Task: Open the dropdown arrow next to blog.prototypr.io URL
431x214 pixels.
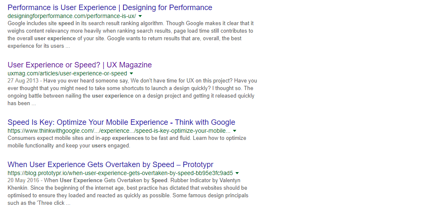Action: tap(237, 173)
